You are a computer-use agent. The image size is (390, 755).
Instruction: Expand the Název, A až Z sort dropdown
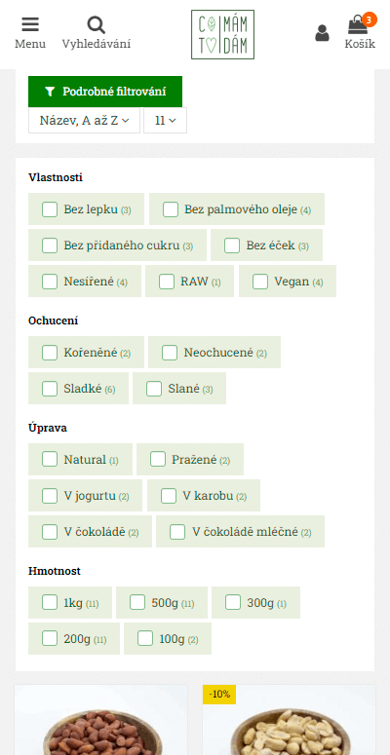coord(85,121)
